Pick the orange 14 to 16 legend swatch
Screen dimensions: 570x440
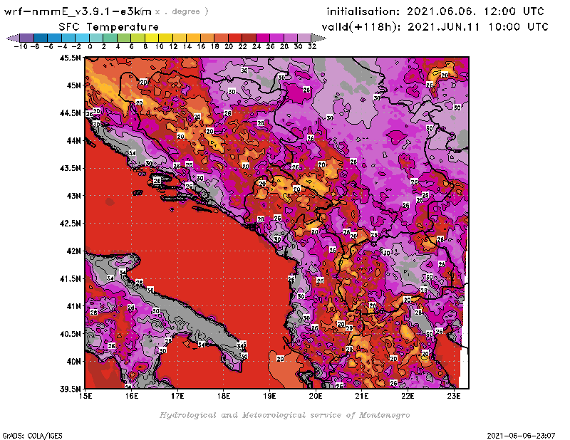click(x=193, y=38)
